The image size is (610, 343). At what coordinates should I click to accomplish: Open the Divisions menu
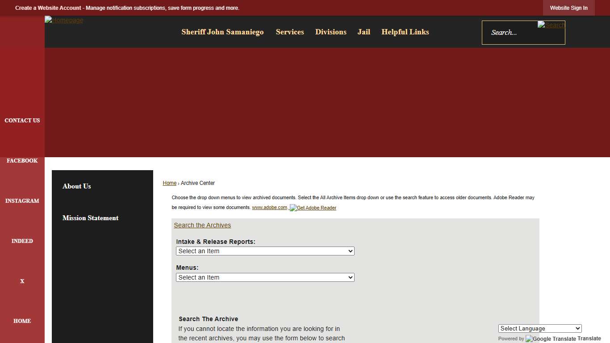(x=331, y=32)
